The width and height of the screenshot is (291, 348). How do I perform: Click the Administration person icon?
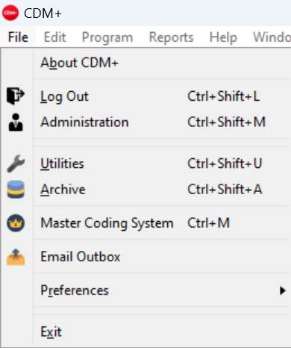(x=16, y=122)
